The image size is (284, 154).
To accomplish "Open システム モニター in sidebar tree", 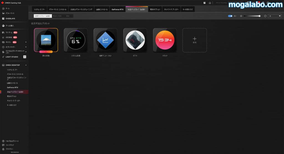I will [x=12, y=70].
